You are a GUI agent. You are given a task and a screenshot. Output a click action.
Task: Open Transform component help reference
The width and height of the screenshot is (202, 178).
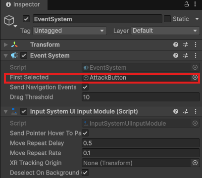[x=176, y=44]
